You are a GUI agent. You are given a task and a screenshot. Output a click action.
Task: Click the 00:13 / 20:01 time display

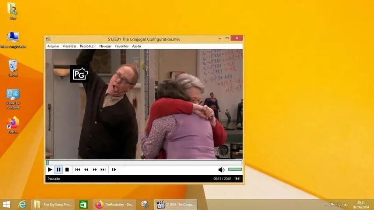[222, 179]
